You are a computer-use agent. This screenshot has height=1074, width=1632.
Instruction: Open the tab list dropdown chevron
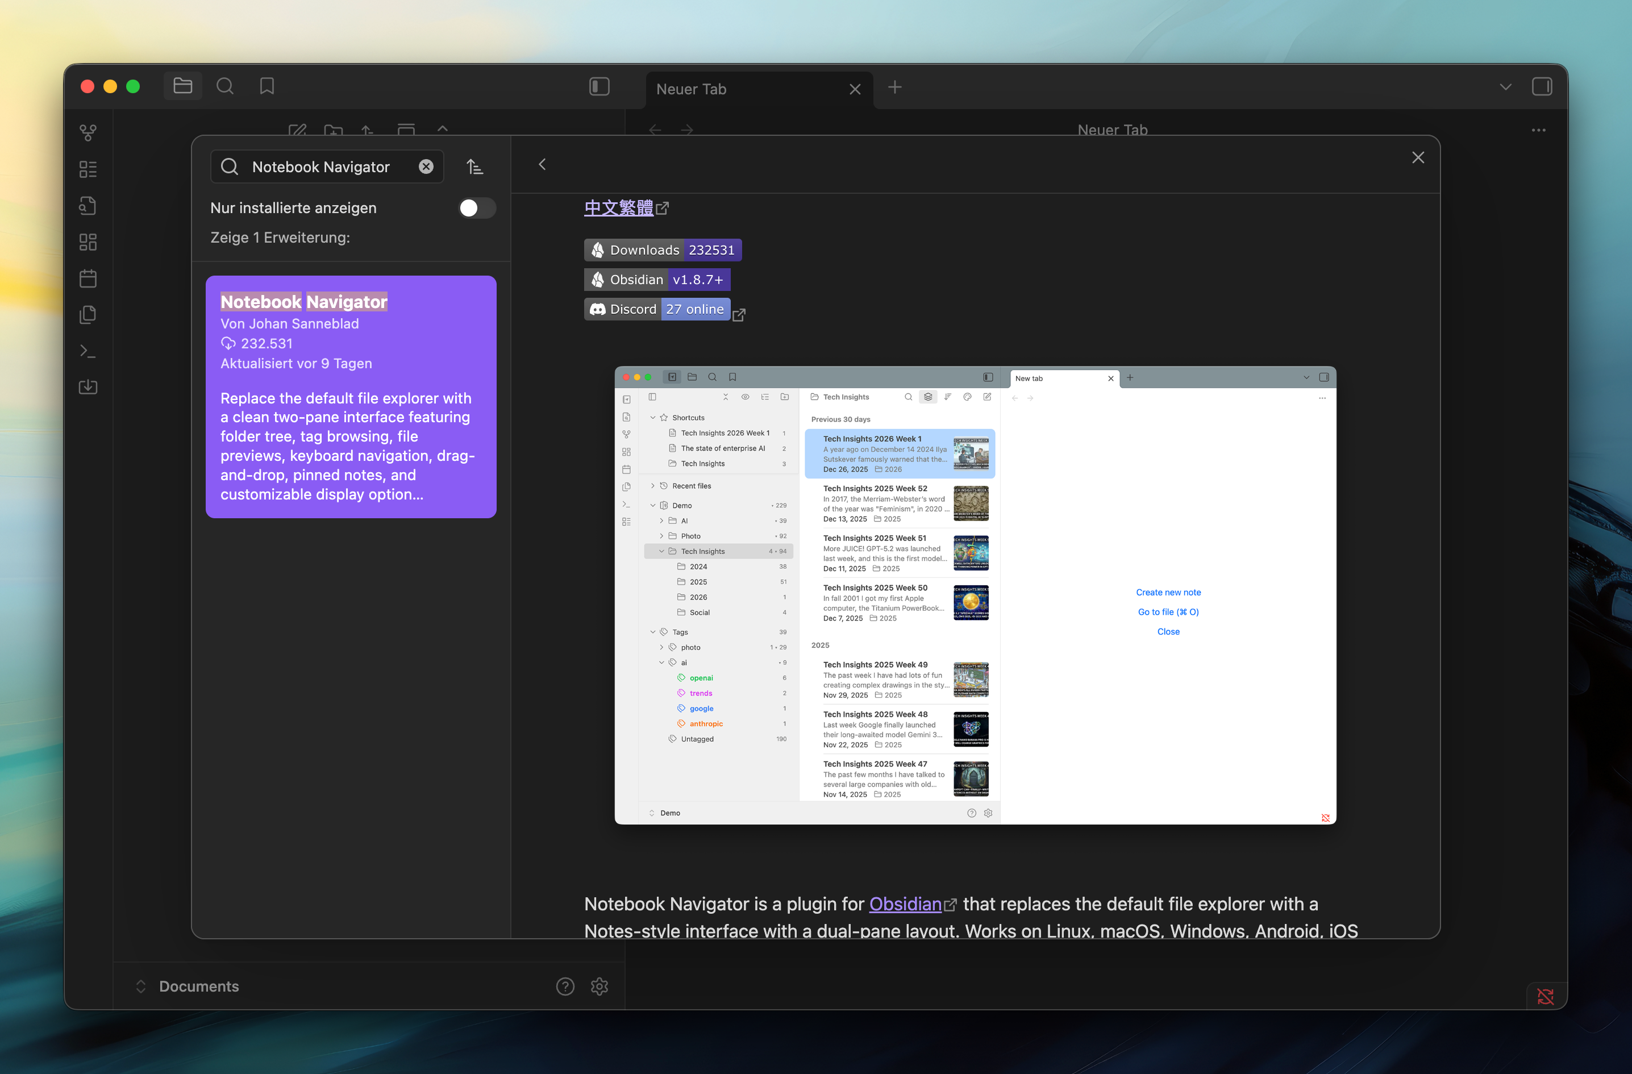click(x=1505, y=86)
